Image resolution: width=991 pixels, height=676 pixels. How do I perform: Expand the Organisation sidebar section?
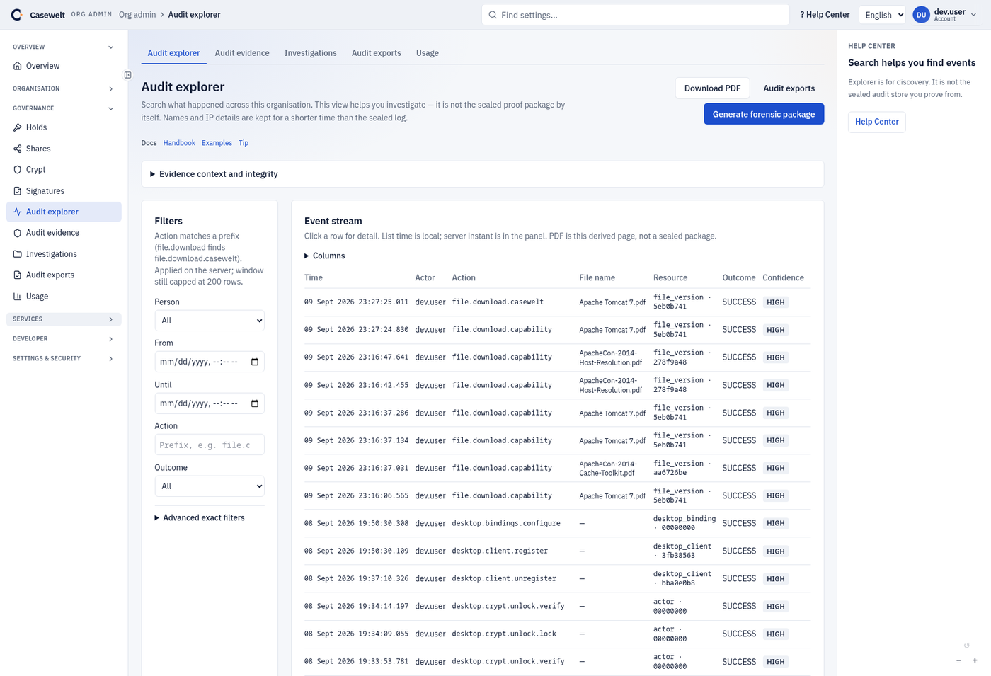[64, 88]
